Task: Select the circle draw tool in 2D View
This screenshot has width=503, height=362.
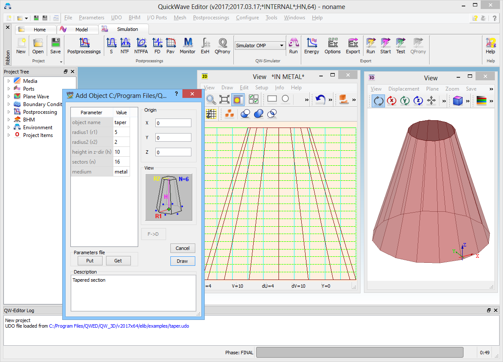Action: click(285, 99)
